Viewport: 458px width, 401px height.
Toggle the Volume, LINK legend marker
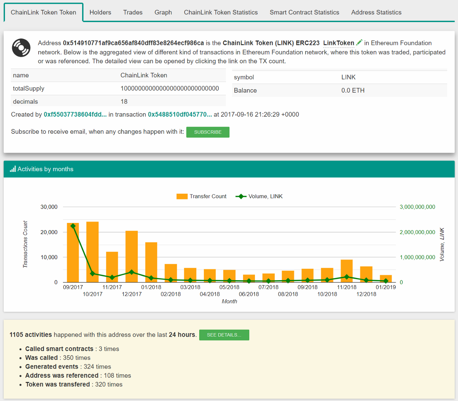(x=241, y=196)
